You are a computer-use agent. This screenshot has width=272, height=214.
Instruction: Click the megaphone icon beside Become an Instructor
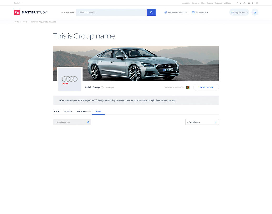click(166, 12)
